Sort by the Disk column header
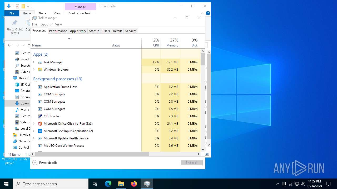Viewport: 337px width, 189px height. pos(190,43)
